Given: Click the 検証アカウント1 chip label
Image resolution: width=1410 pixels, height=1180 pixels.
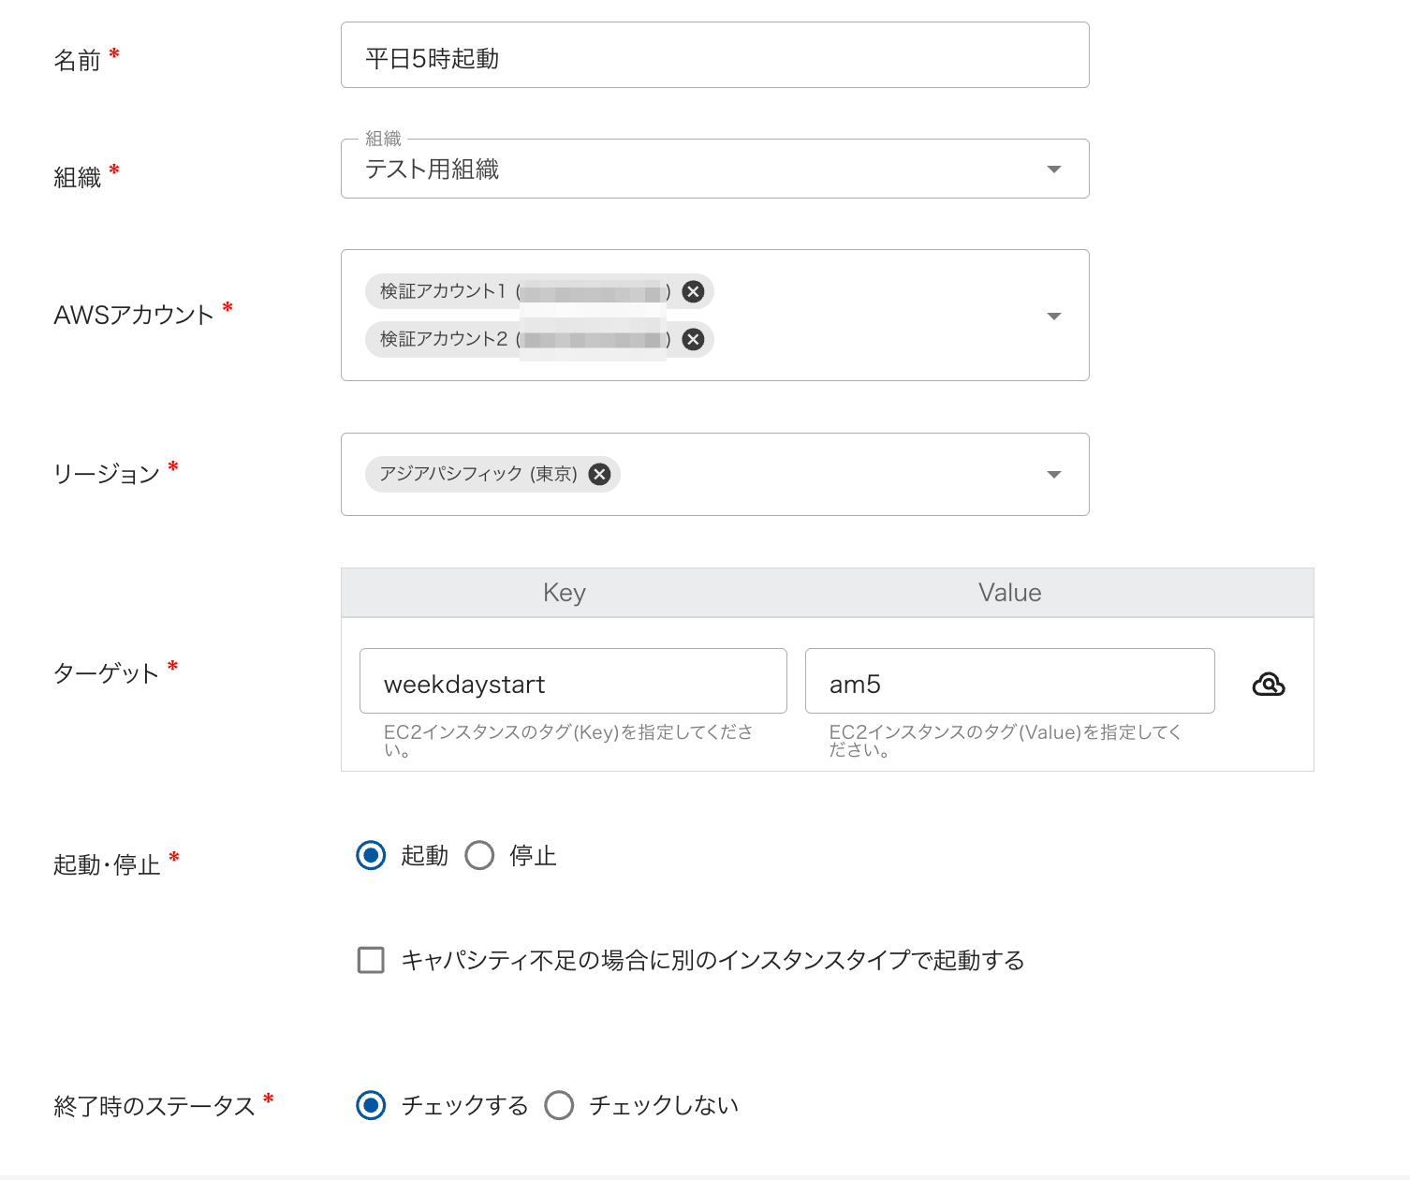Looking at the screenshot, I should point(443,291).
